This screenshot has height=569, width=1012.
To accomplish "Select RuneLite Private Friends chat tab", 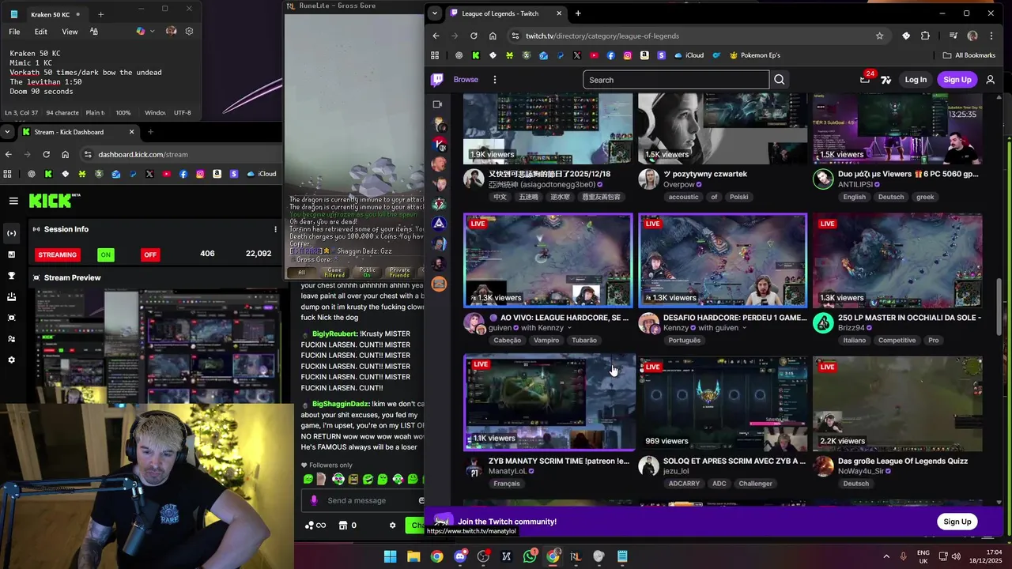I will point(399,272).
